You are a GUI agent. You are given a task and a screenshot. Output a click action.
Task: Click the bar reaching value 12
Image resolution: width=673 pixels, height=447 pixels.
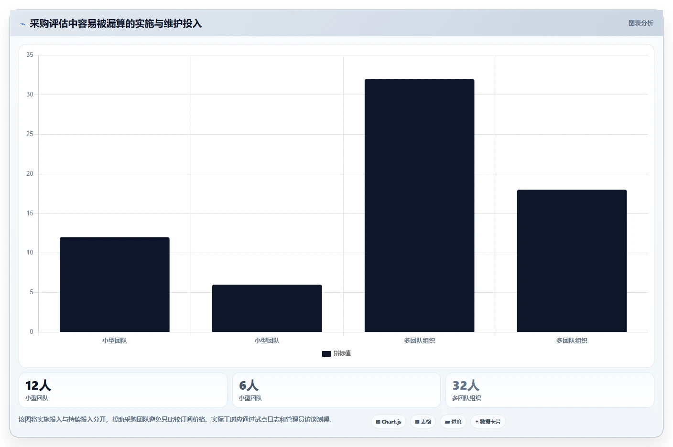[x=115, y=285]
